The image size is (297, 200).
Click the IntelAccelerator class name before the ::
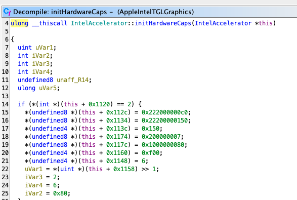(x=99, y=23)
